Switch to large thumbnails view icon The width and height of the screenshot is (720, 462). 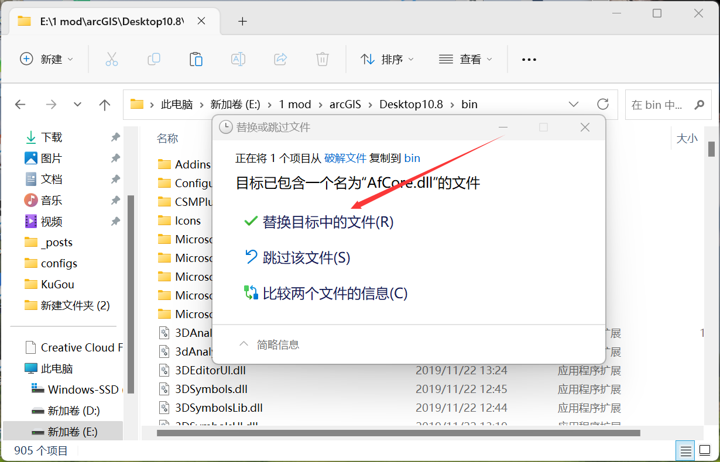[704, 450]
